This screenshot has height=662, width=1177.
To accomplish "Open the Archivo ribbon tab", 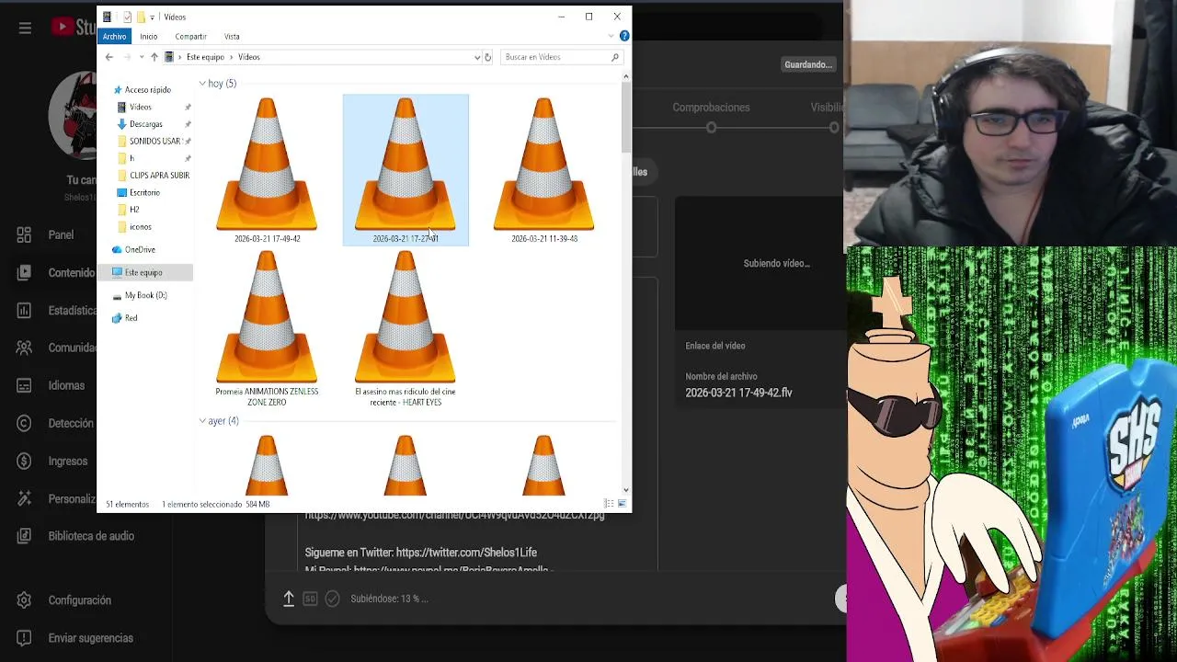I will (115, 37).
